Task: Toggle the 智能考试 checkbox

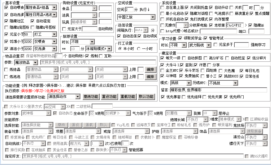Action: coord(205,38)
